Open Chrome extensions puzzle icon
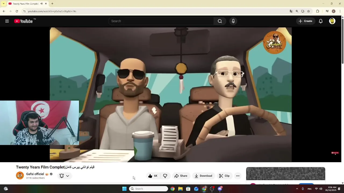 click(x=318, y=11)
